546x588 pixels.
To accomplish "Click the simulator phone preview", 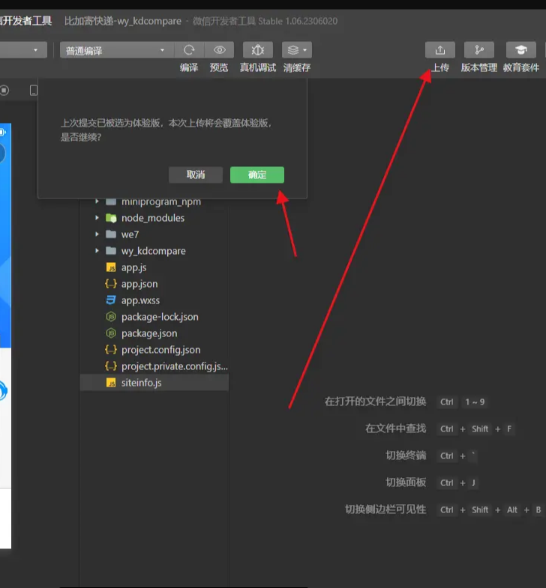I will pyautogui.click(x=5, y=336).
